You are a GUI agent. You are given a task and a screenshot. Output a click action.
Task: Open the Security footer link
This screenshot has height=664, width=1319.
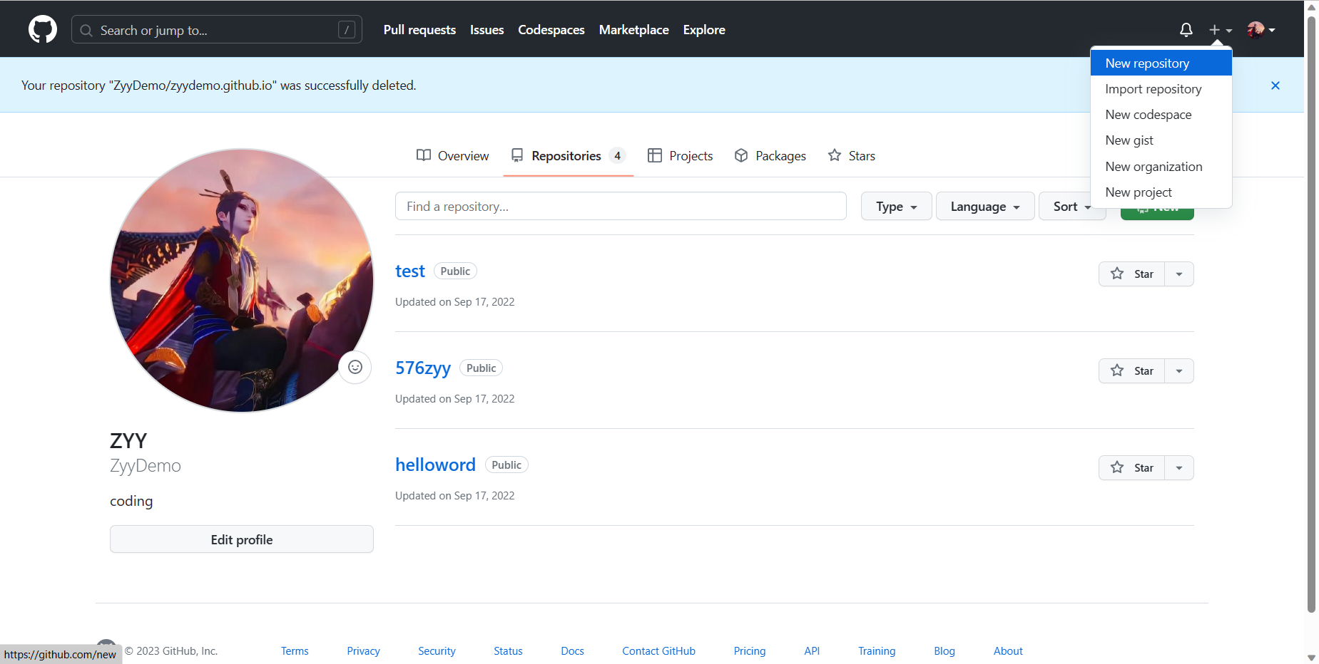pyautogui.click(x=437, y=651)
